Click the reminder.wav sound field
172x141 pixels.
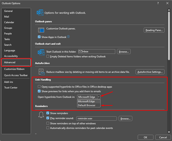pos(97,119)
